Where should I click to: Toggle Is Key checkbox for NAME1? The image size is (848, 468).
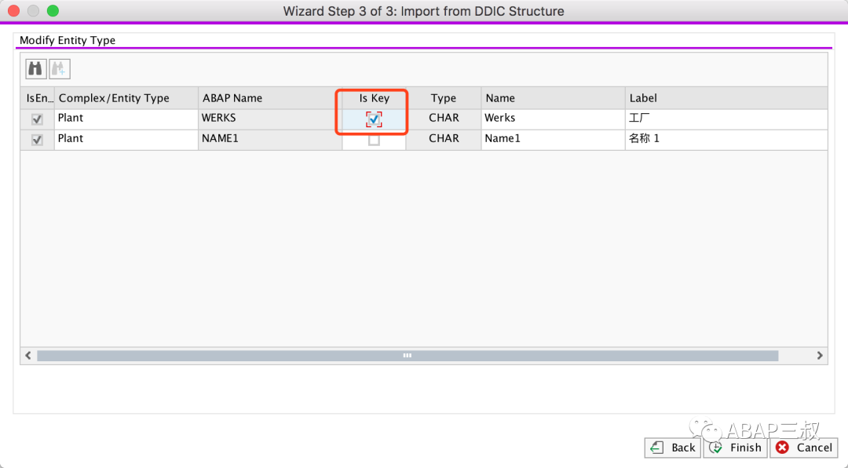point(374,140)
